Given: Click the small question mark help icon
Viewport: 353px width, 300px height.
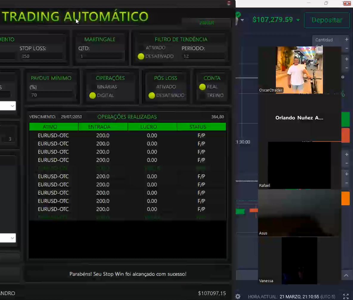Looking at the screenshot, I should [343, 77].
